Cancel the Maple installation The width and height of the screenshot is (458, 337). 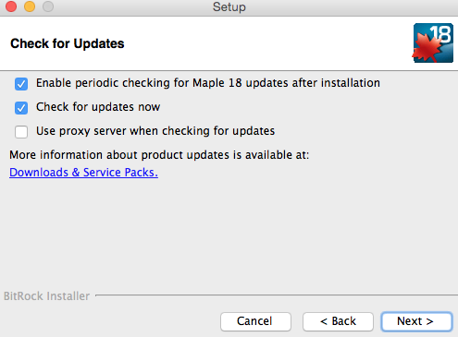(255, 321)
